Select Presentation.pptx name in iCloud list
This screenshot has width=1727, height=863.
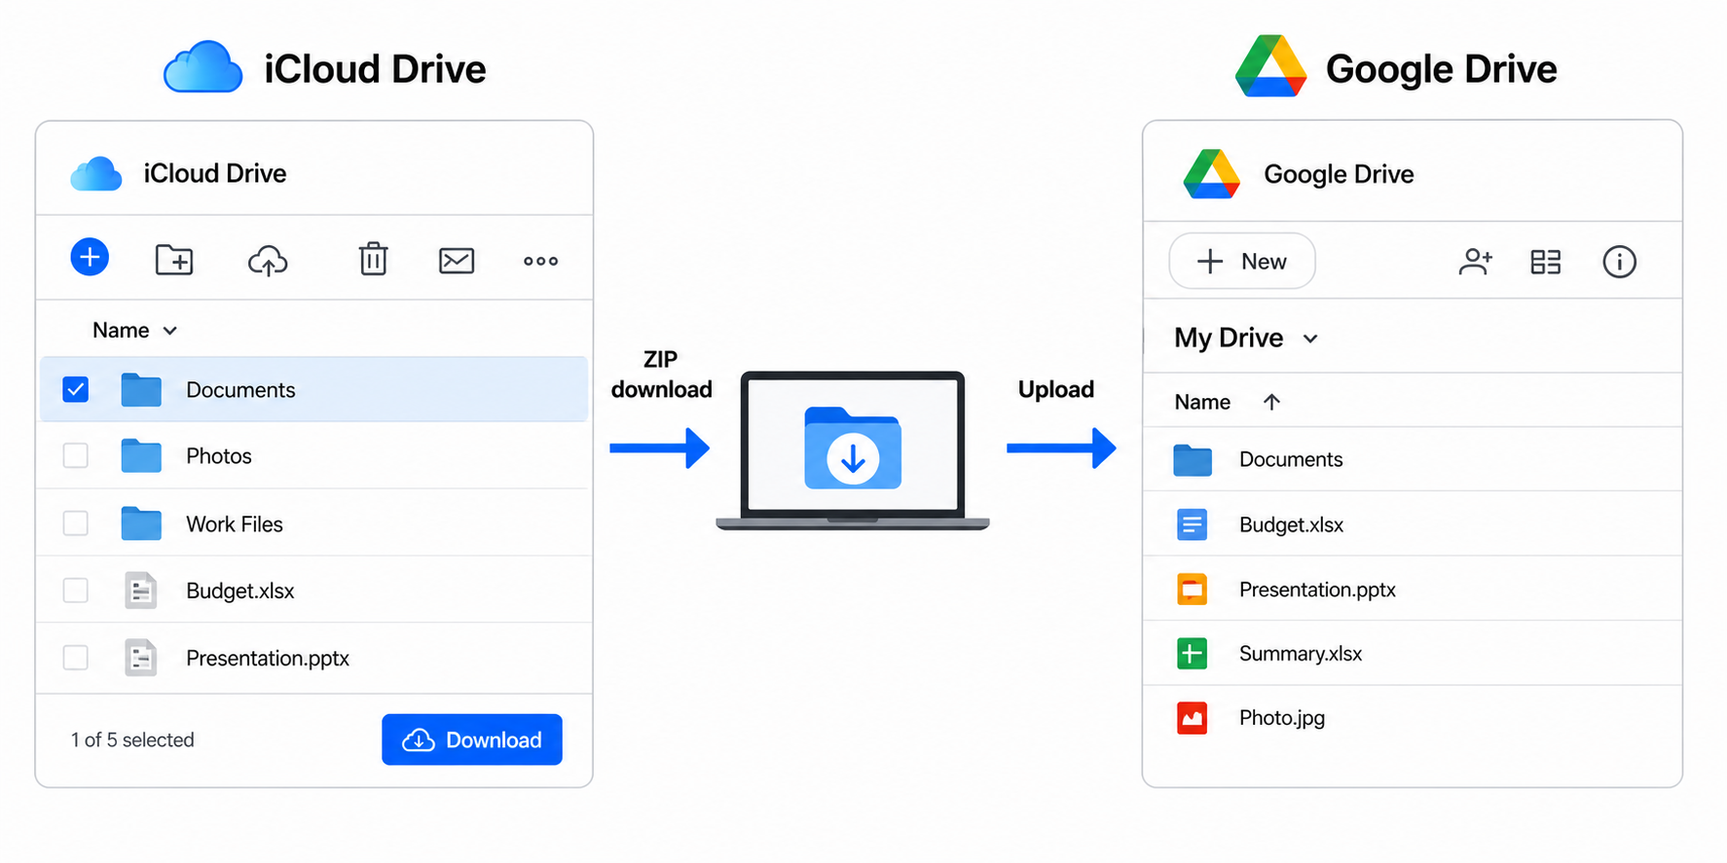[x=268, y=659]
